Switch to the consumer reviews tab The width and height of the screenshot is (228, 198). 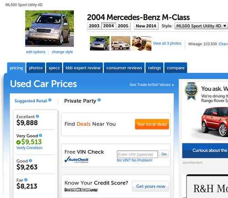click(124, 68)
